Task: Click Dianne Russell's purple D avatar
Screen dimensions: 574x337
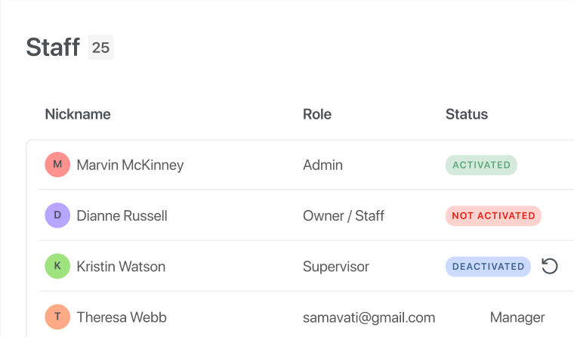Action: (57, 215)
